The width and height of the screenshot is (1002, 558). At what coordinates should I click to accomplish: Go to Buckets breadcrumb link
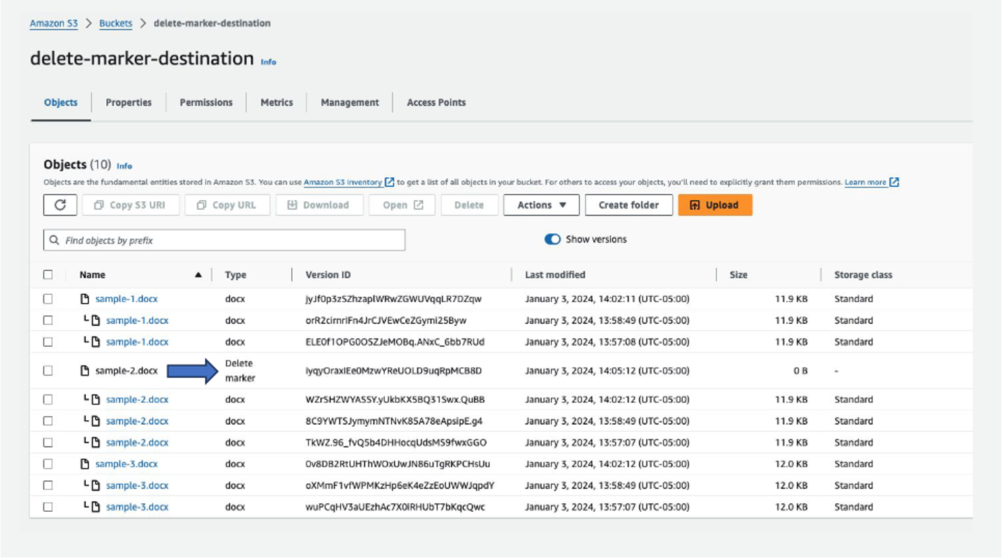tap(116, 23)
